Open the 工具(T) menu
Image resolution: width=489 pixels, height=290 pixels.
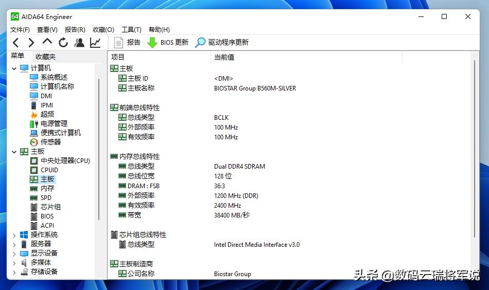pyautogui.click(x=131, y=30)
